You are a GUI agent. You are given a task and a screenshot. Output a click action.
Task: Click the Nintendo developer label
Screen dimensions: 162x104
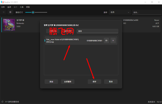pyautogui.click(x=20, y=23)
